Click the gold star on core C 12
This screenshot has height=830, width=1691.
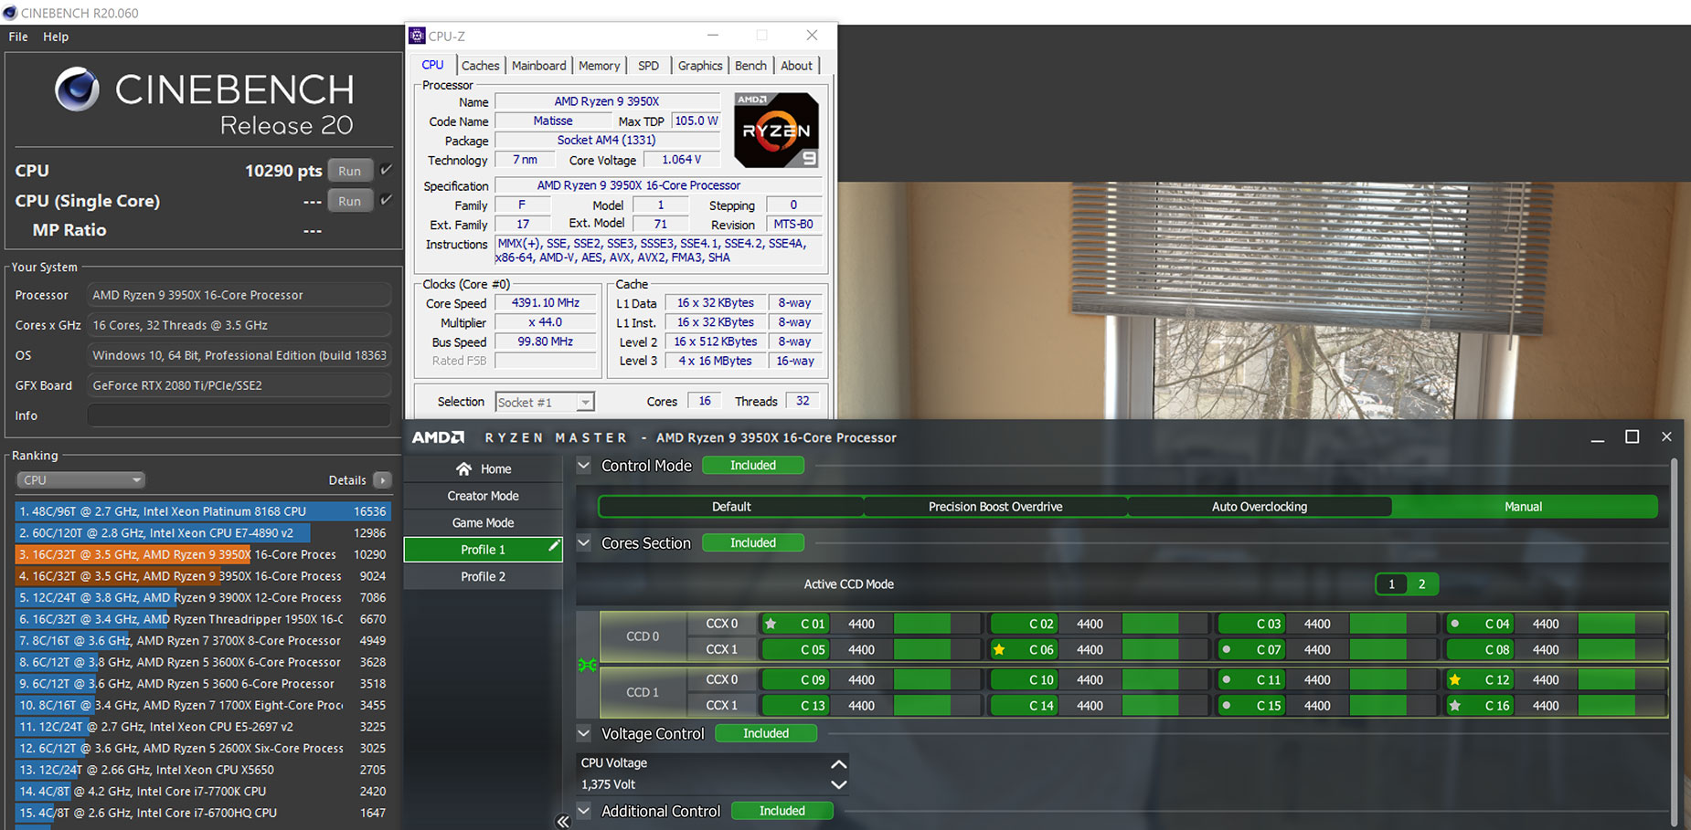(x=1455, y=680)
